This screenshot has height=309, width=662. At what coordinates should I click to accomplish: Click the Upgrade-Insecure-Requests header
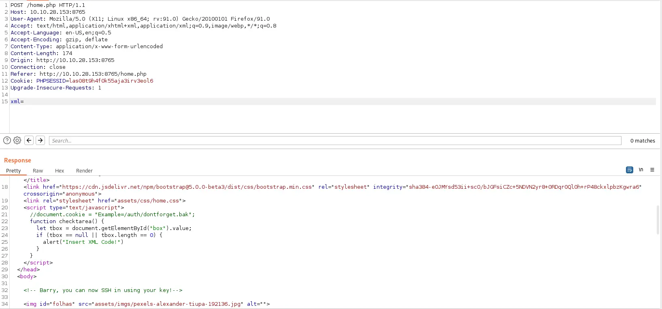[56, 88]
